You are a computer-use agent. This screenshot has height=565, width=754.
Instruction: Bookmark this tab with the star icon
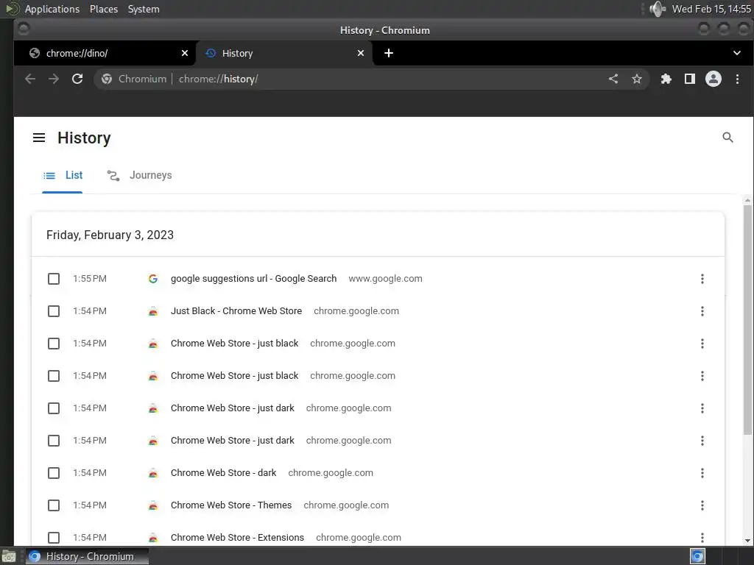tap(637, 79)
